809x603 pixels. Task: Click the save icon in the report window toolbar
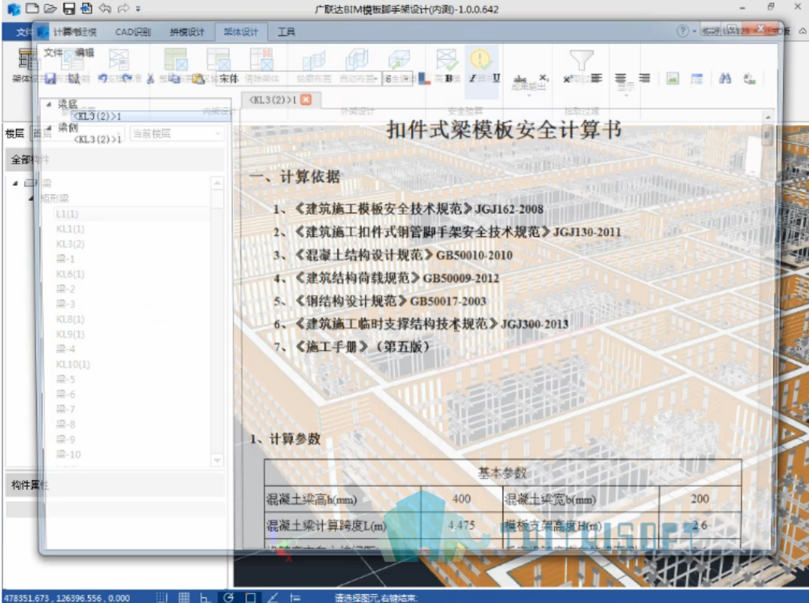(x=50, y=79)
